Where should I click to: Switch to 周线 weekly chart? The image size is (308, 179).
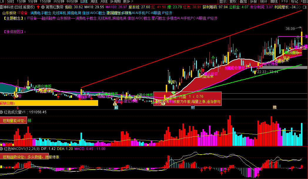point(94,1)
